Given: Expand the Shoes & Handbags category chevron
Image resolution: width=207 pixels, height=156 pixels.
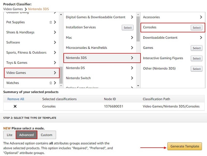Looking at the screenshot, I should pos(55,32).
